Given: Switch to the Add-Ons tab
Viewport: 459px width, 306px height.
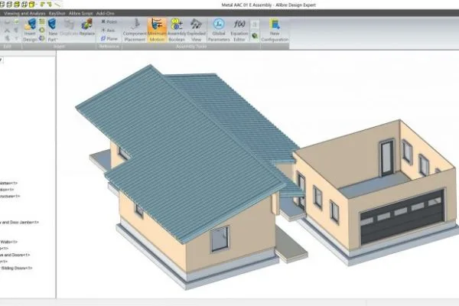Looking at the screenshot, I should 105,13.
